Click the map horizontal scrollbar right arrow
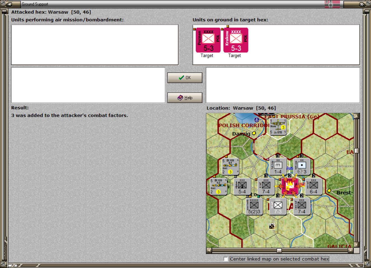Image resolution: width=371 pixels, height=268 pixels. 351,250
